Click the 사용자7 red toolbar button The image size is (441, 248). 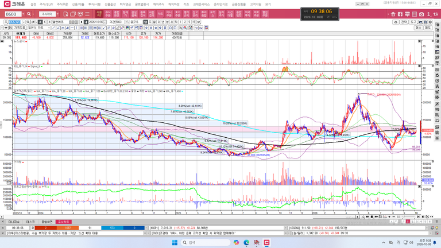pos(99,14)
